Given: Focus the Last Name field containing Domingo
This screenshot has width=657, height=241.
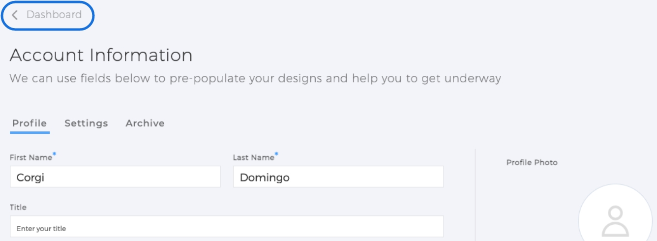Looking at the screenshot, I should [x=338, y=177].
